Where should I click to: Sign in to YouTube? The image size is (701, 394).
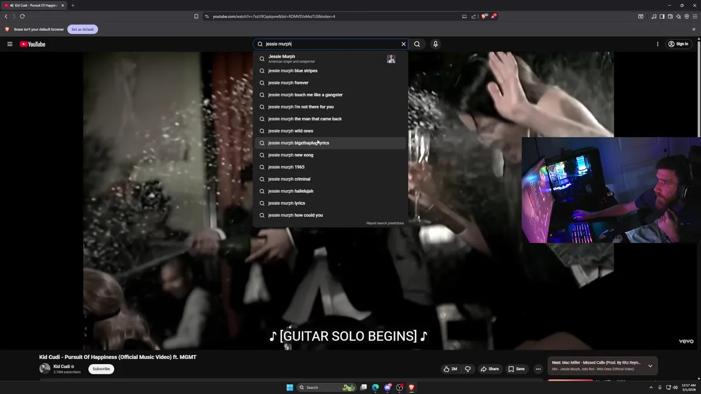pos(678,44)
